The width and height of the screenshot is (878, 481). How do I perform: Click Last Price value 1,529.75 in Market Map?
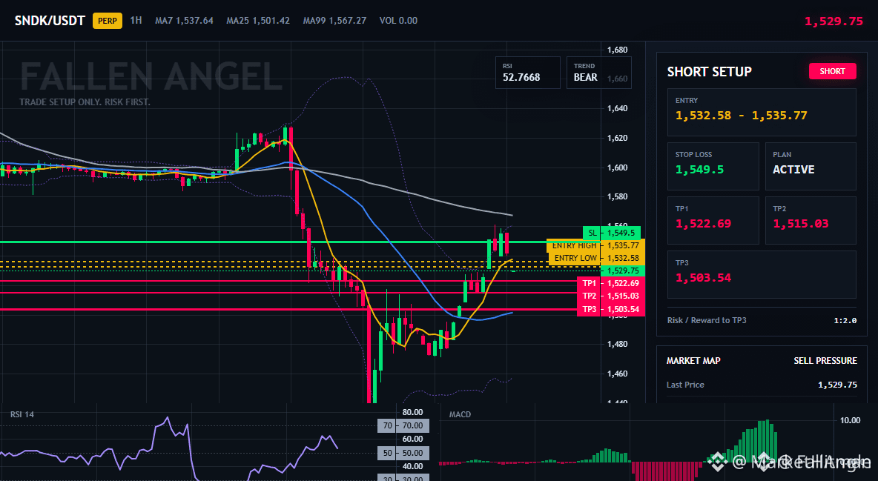(837, 385)
